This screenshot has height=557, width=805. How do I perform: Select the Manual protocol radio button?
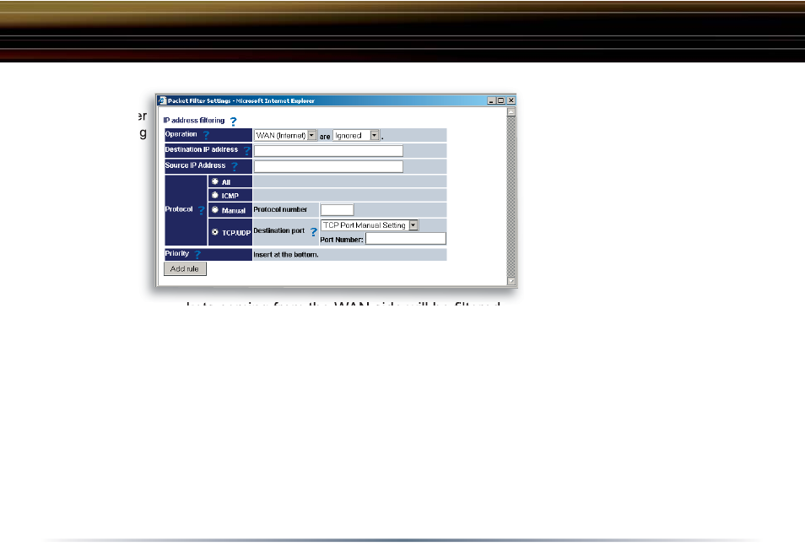tap(215, 209)
